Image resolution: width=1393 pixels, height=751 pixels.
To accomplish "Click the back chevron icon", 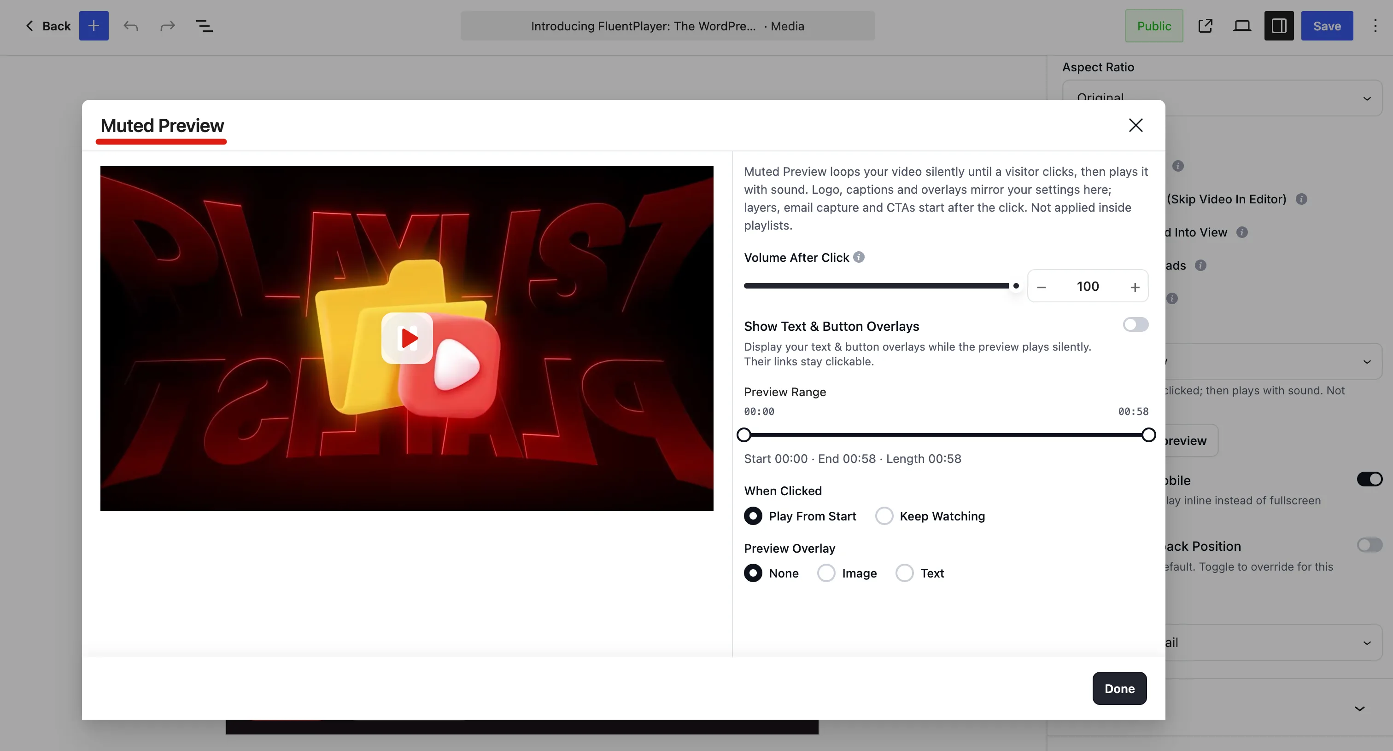I will click(x=30, y=26).
